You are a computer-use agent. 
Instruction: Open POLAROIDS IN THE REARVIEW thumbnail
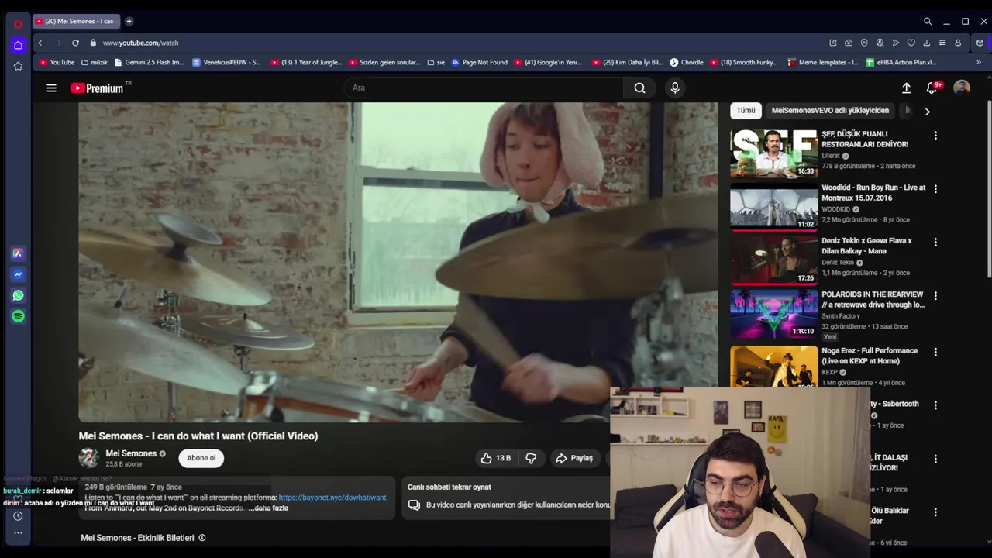tap(773, 314)
